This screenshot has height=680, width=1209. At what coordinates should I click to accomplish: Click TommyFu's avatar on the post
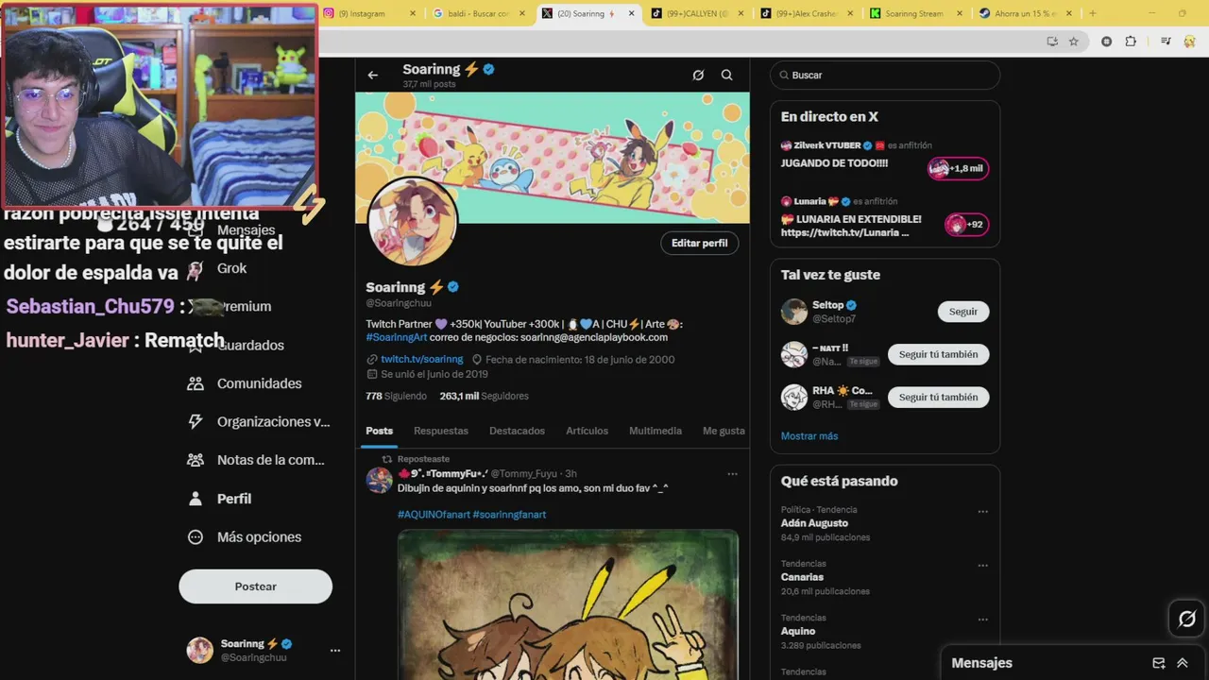[x=380, y=480]
